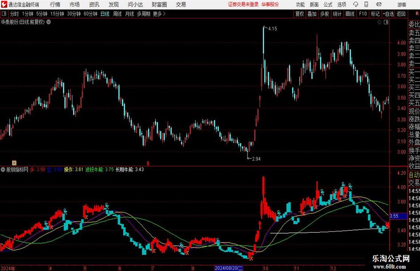Viewport: 420px width, 271px height.
Task: Open the customer service headset icon
Action: 356,4
